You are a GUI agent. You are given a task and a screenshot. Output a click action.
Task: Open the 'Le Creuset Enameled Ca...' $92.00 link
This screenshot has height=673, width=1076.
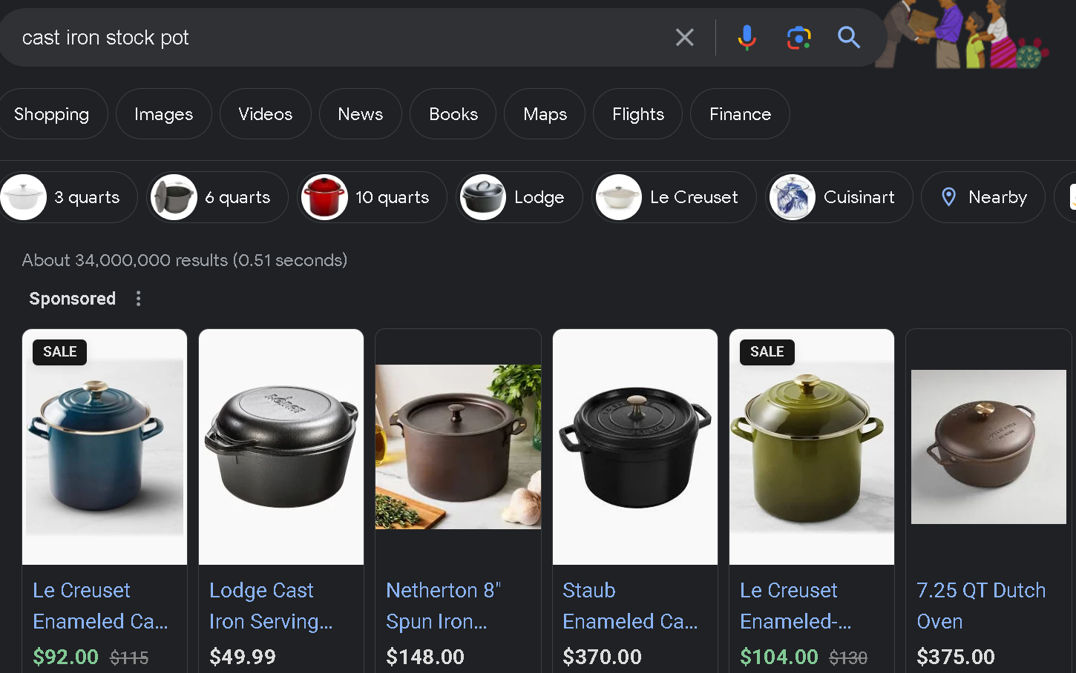coord(100,606)
